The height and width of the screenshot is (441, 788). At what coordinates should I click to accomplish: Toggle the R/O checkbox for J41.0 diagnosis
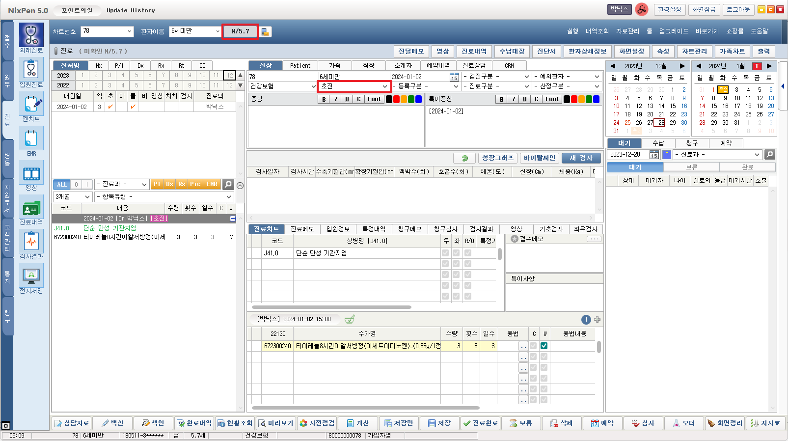pos(468,253)
